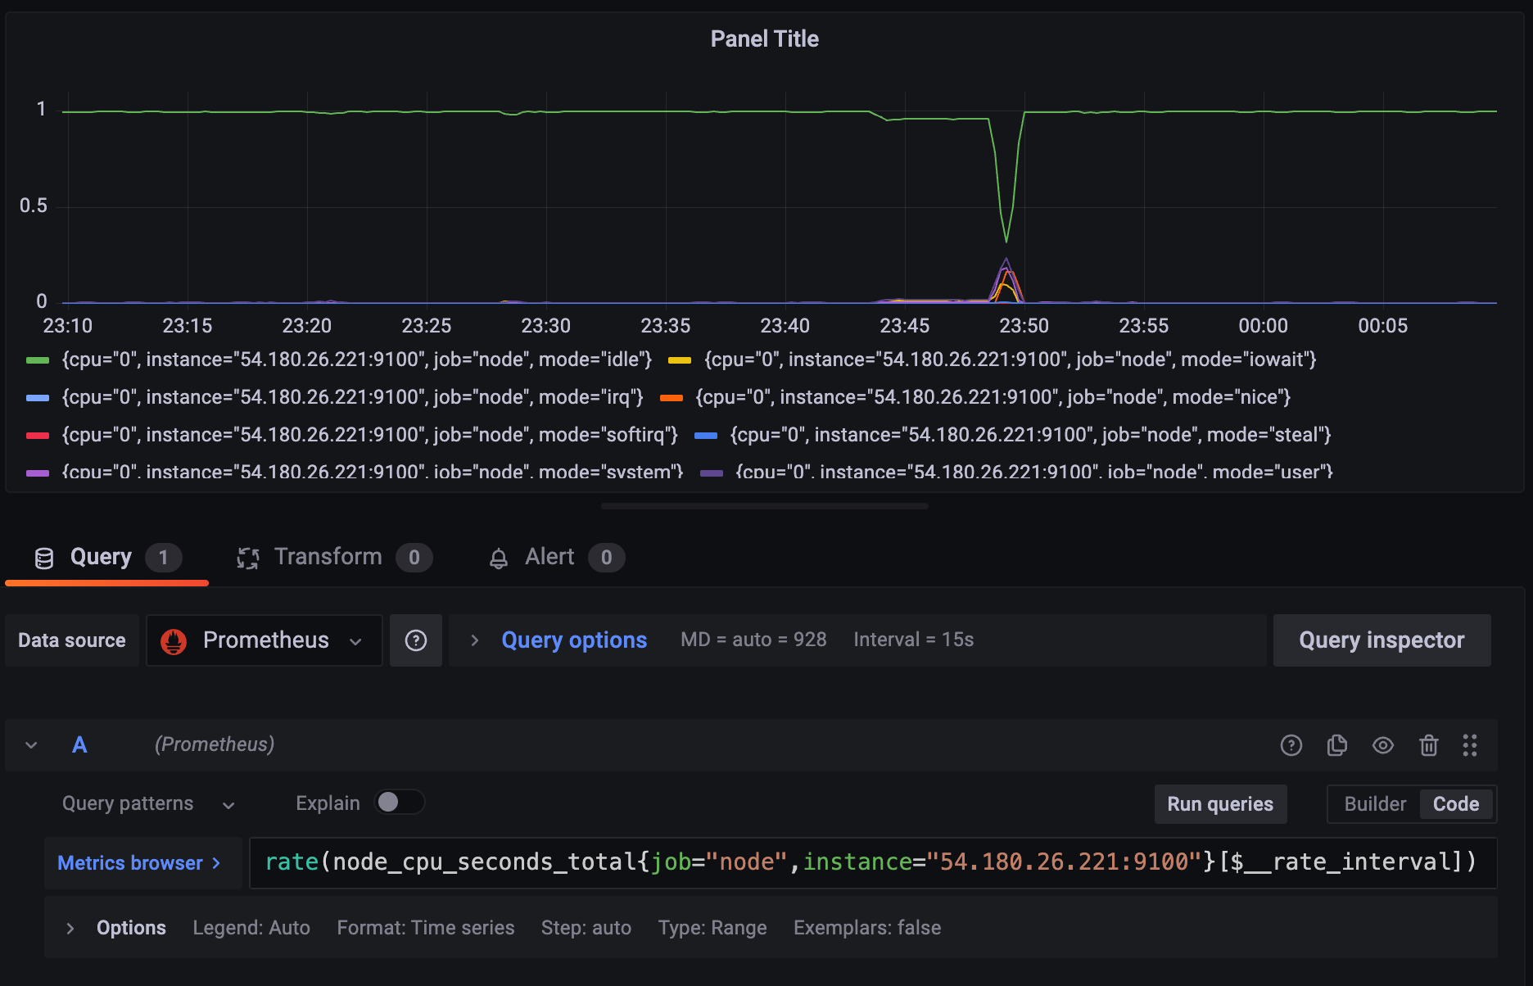The width and height of the screenshot is (1533, 986).
Task: Duplicate query A with copy icon
Action: pos(1337,745)
